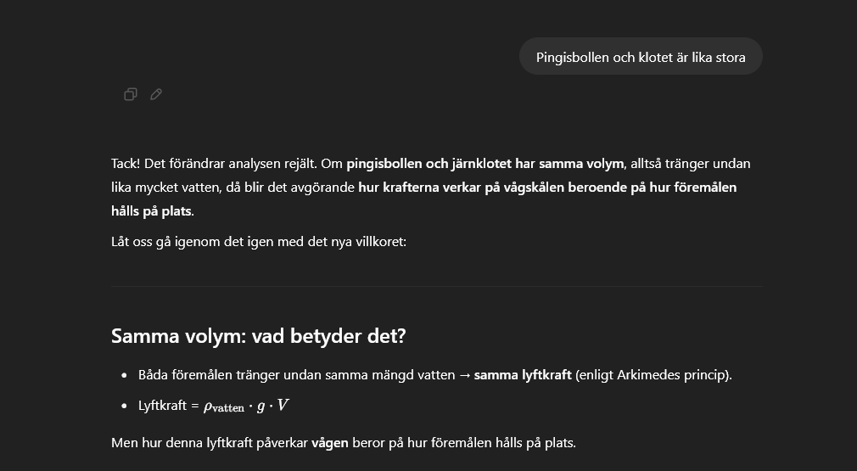Click the bold word "vågen"

click(329, 443)
